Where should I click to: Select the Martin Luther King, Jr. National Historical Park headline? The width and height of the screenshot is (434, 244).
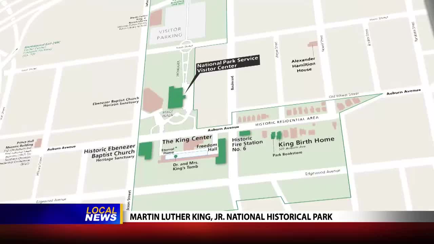pos(231,217)
